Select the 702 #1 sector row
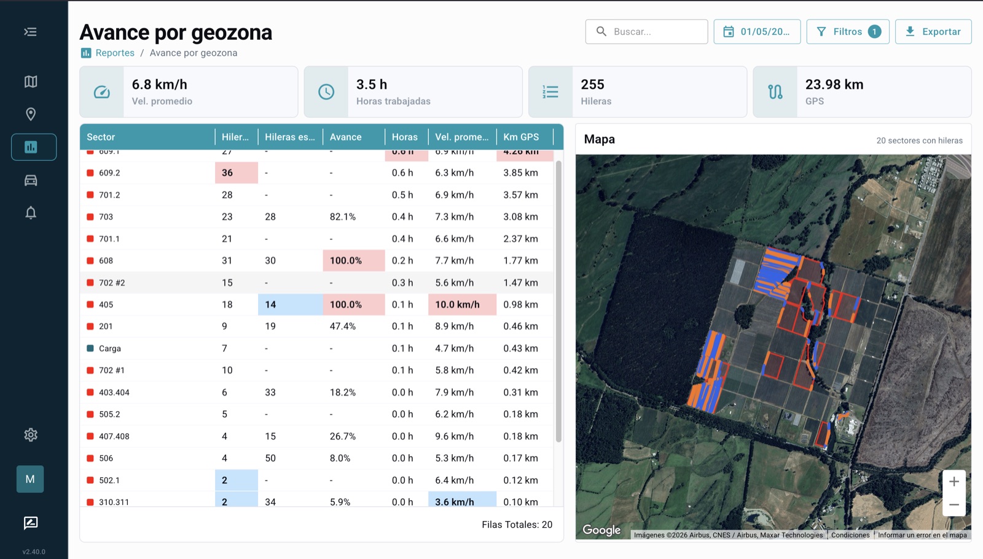 point(317,371)
